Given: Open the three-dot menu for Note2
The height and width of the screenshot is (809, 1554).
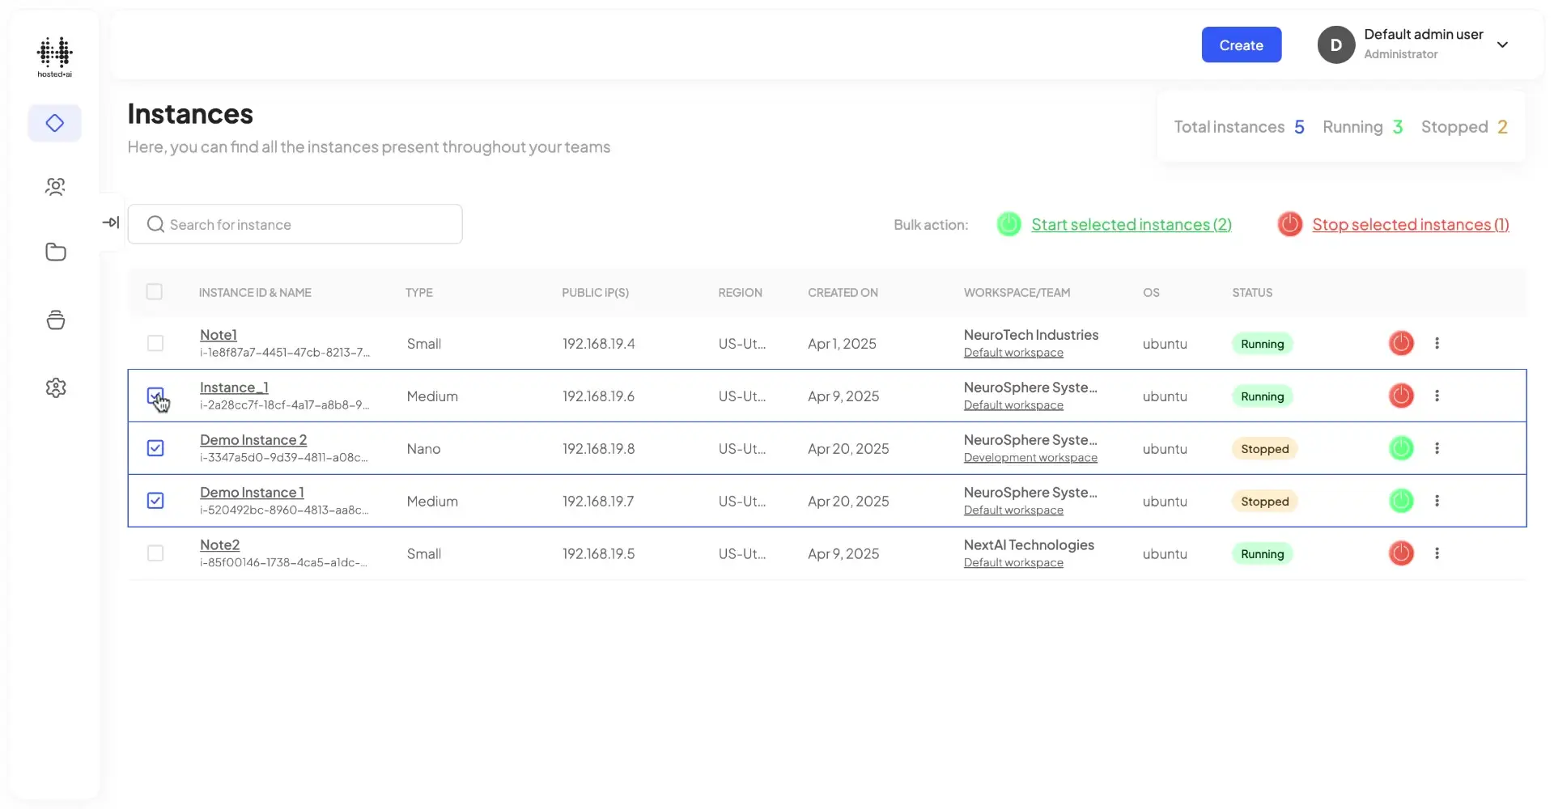Looking at the screenshot, I should 1437,553.
